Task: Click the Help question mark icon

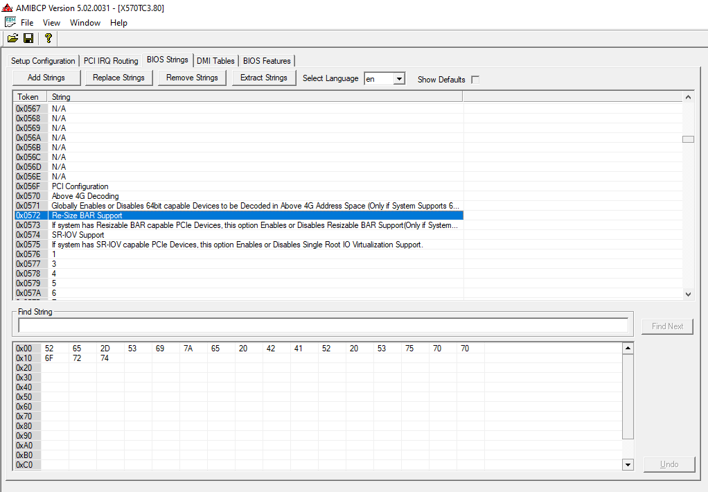Action: click(48, 38)
